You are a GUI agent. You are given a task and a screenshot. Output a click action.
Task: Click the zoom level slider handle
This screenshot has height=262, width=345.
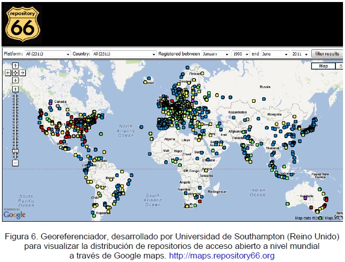coord(15,151)
